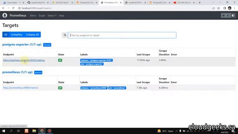Collapse the postgres-exporter job heading
This screenshot has height=134, width=238.
pyautogui.click(x=22, y=45)
